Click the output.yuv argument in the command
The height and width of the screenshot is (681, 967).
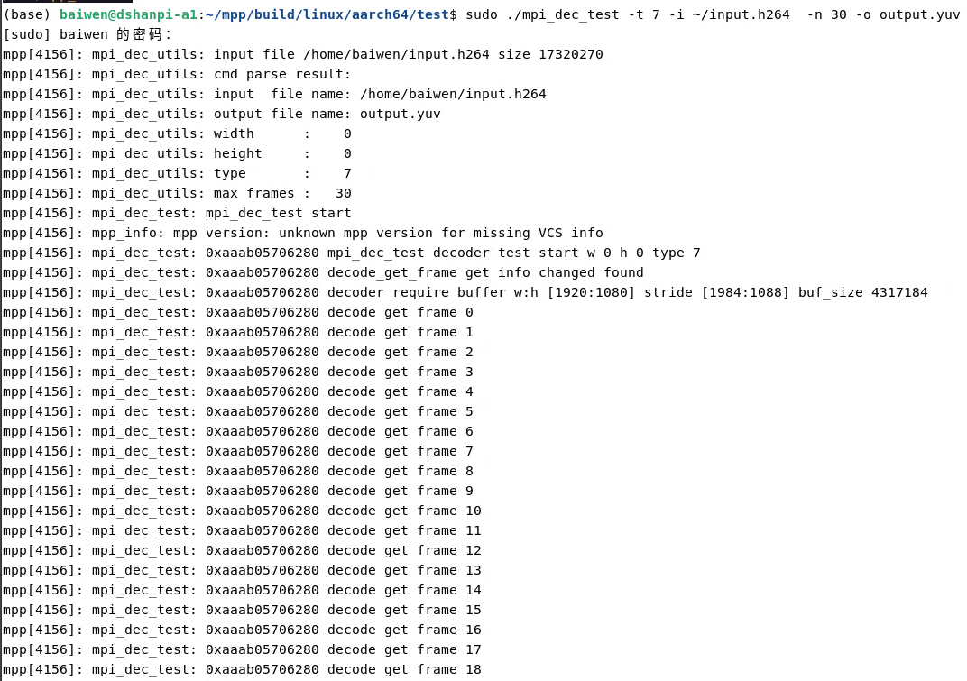coord(919,14)
